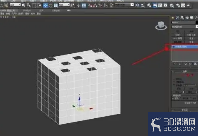198x136 pixels.
Task: Open the Material Editor
Action: pyautogui.click(x=172, y=5)
